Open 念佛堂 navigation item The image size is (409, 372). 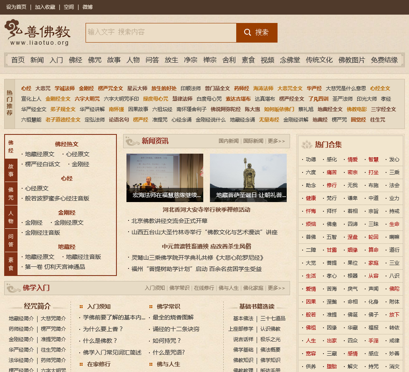290,60
